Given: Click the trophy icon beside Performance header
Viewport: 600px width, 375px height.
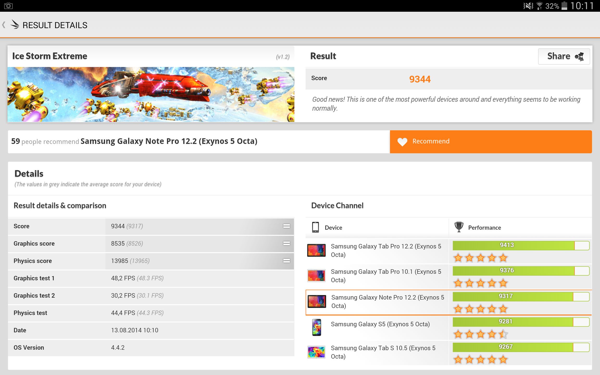Looking at the screenshot, I should coord(459,227).
